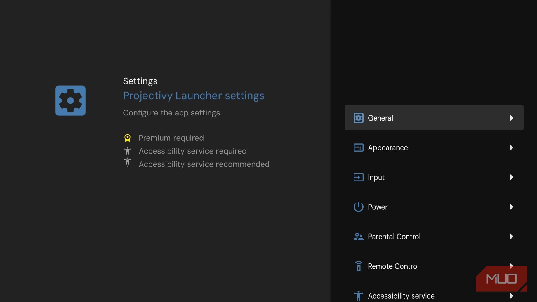Expand Power submenu arrow
This screenshot has height=302, width=537.
pos(511,207)
